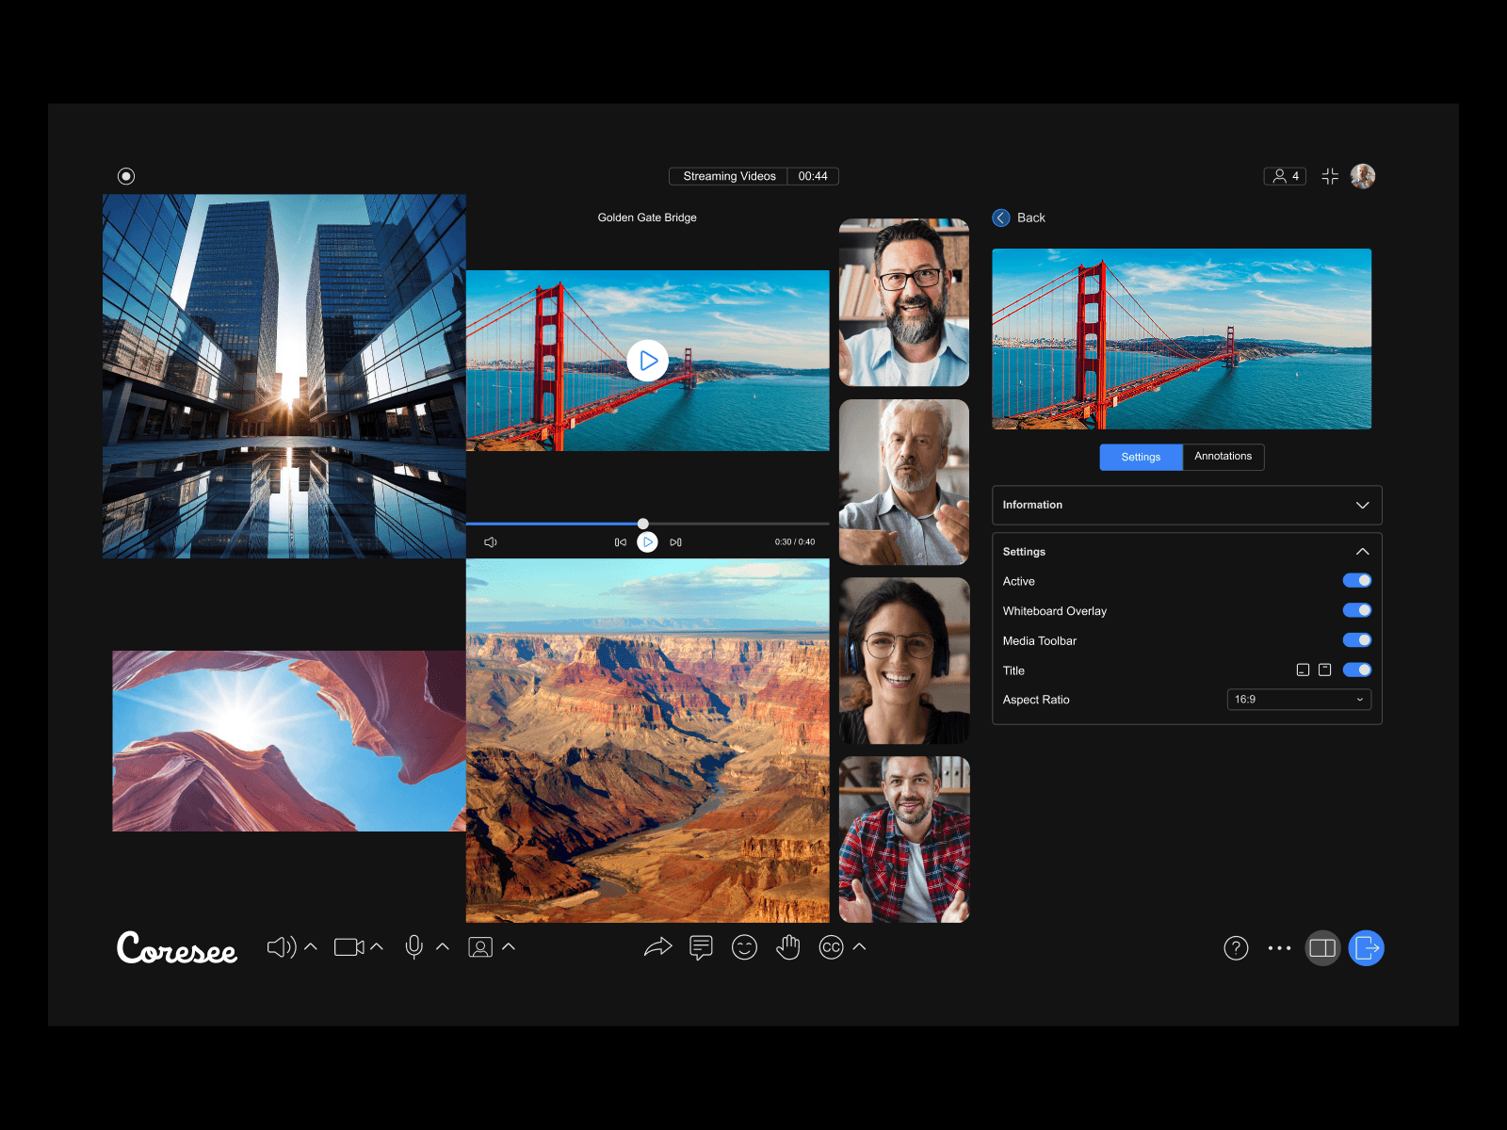Click the raise hand icon
The image size is (1507, 1130).
click(x=787, y=947)
